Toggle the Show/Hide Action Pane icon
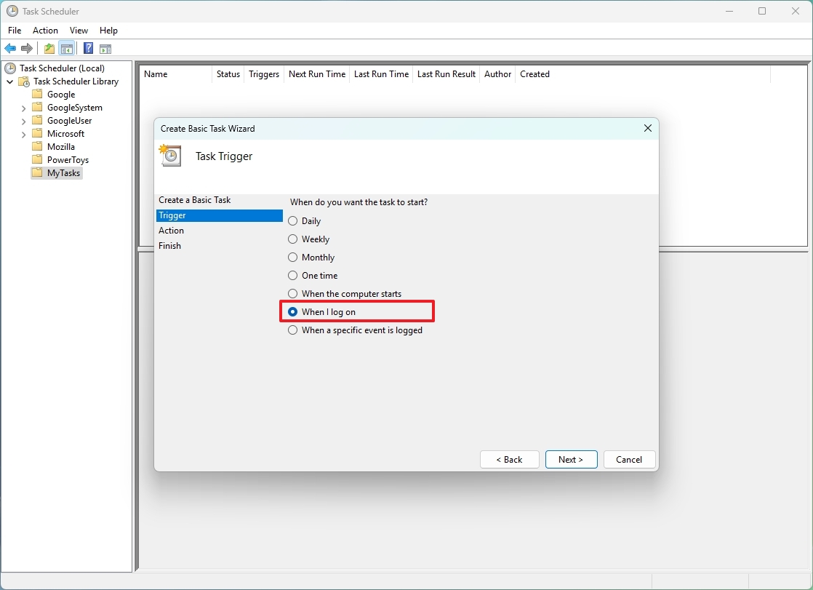Viewport: 813px width, 590px height. 105,49
